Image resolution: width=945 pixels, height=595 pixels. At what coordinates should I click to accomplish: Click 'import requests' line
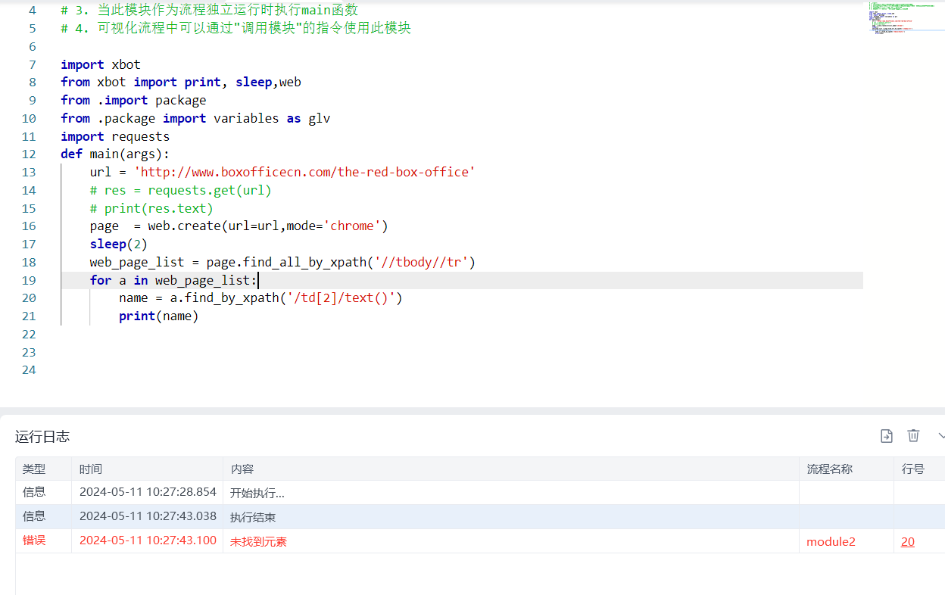pos(115,136)
